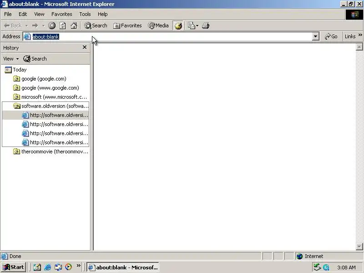Screen dimensions: 364x273
Task: Close the History side panel
Action: click(85, 47)
